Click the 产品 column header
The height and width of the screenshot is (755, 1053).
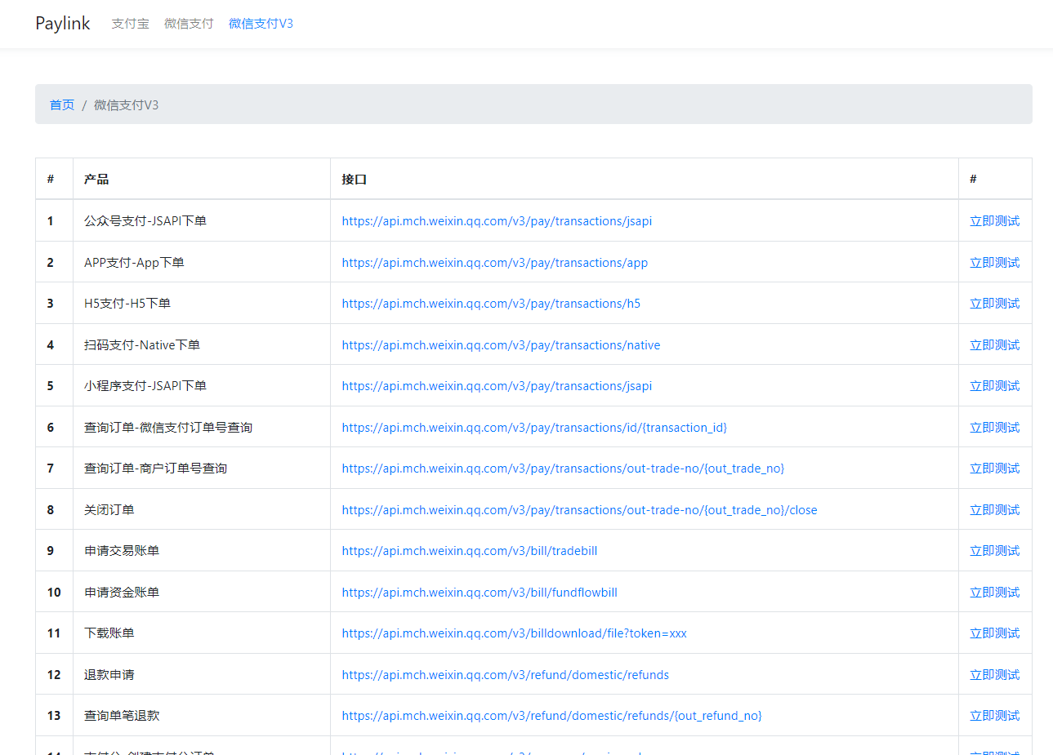click(x=202, y=180)
